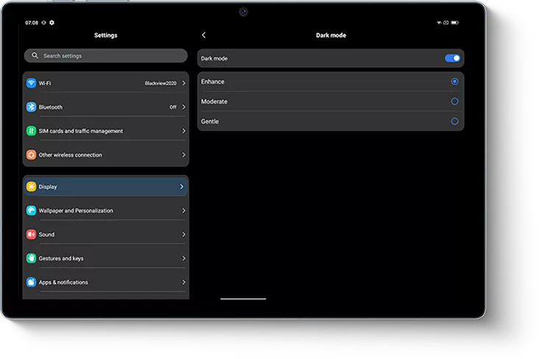Click the Search settings field
Image resolution: width=539 pixels, height=359 pixels.
click(105, 56)
